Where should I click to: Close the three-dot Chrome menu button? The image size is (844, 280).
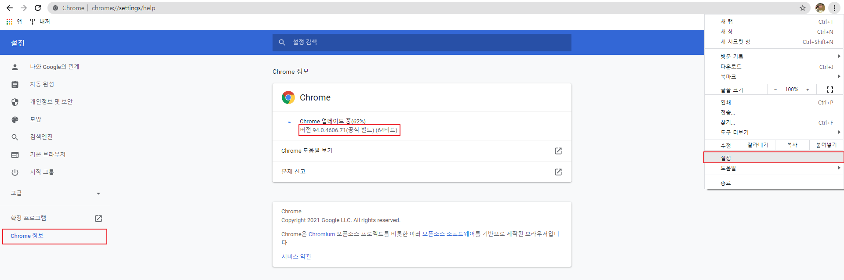[834, 8]
